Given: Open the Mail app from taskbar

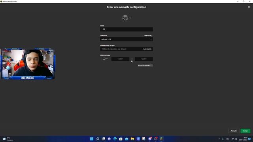Looking at the screenshot, I should pyautogui.click(x=126, y=139).
